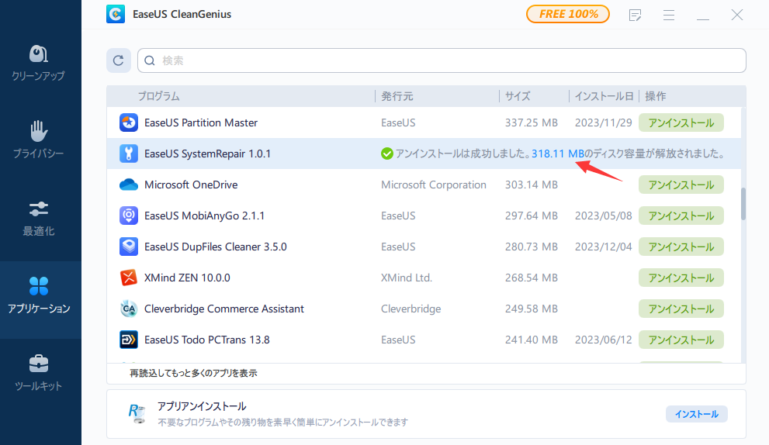Click the refresh icon beside search box
769x445 pixels.
tap(119, 60)
